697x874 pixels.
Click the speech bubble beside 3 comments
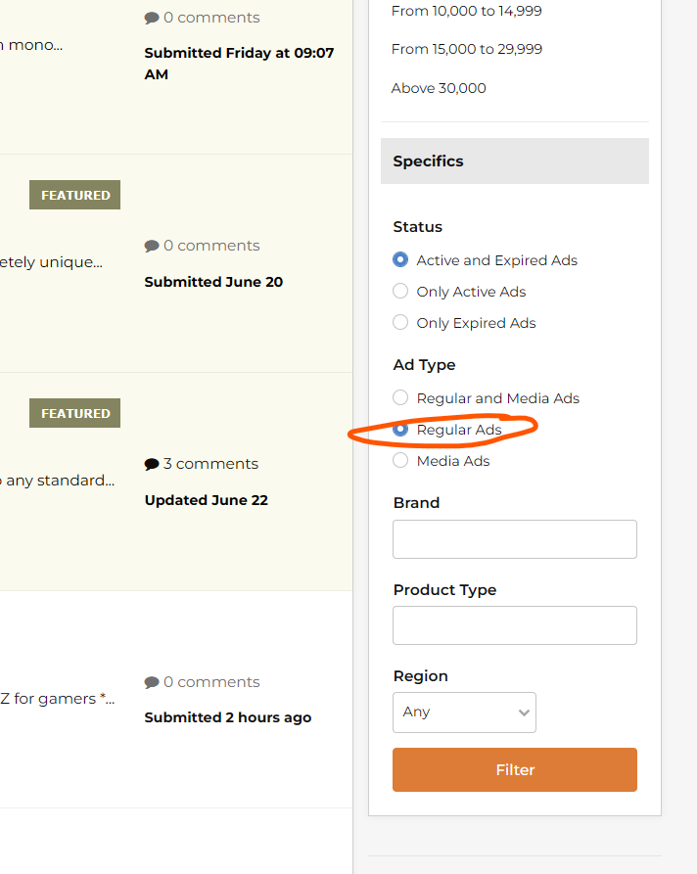pos(152,464)
